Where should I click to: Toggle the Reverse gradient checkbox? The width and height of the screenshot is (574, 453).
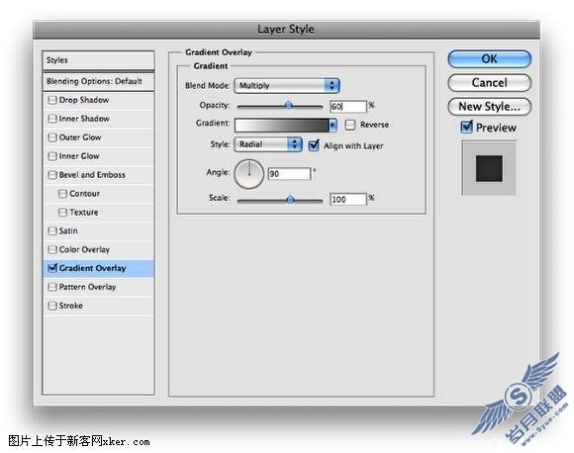[x=350, y=125]
